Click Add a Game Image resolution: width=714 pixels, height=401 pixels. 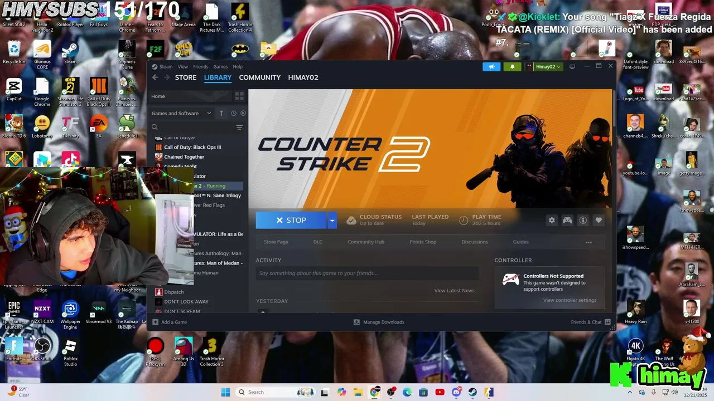coord(170,322)
